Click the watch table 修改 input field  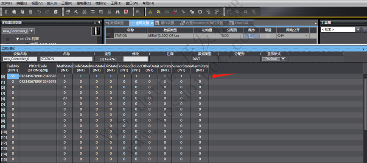[135, 59]
